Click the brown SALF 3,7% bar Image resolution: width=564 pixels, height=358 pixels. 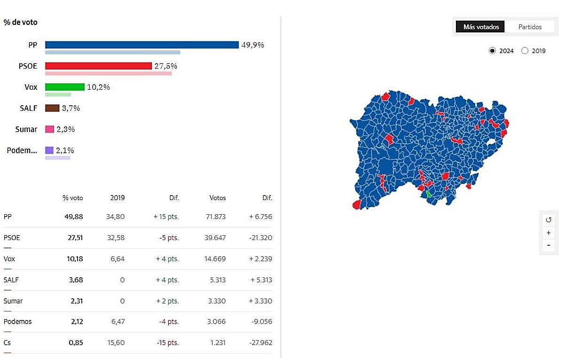coord(52,108)
